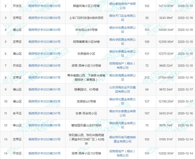Open developer link 烟台市东泰置业有限公司
Image resolution: width=195 pixels, height=159 pixels.
point(122,113)
